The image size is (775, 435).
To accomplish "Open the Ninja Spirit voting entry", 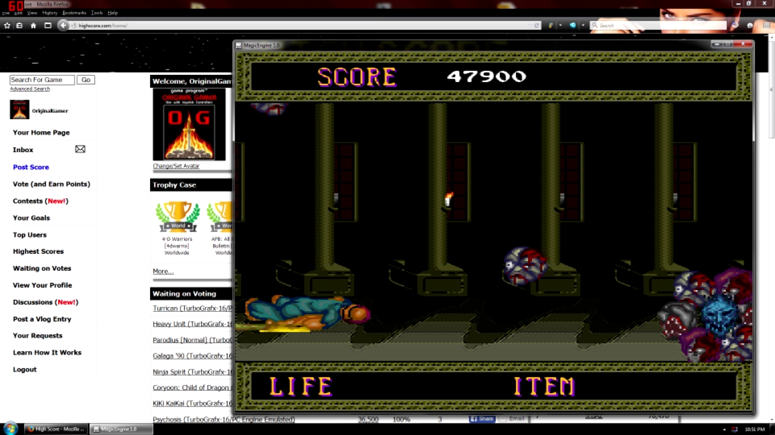I will (192, 372).
